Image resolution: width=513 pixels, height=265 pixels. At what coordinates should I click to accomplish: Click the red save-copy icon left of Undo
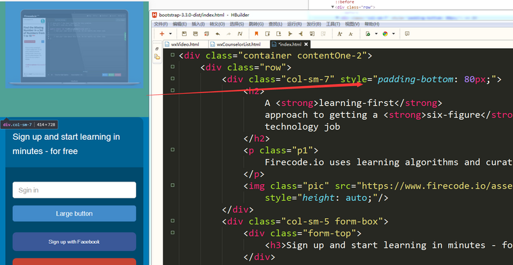206,34
